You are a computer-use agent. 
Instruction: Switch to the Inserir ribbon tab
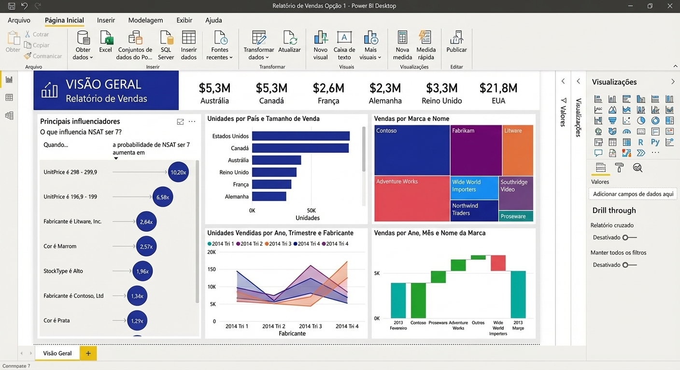pos(106,20)
